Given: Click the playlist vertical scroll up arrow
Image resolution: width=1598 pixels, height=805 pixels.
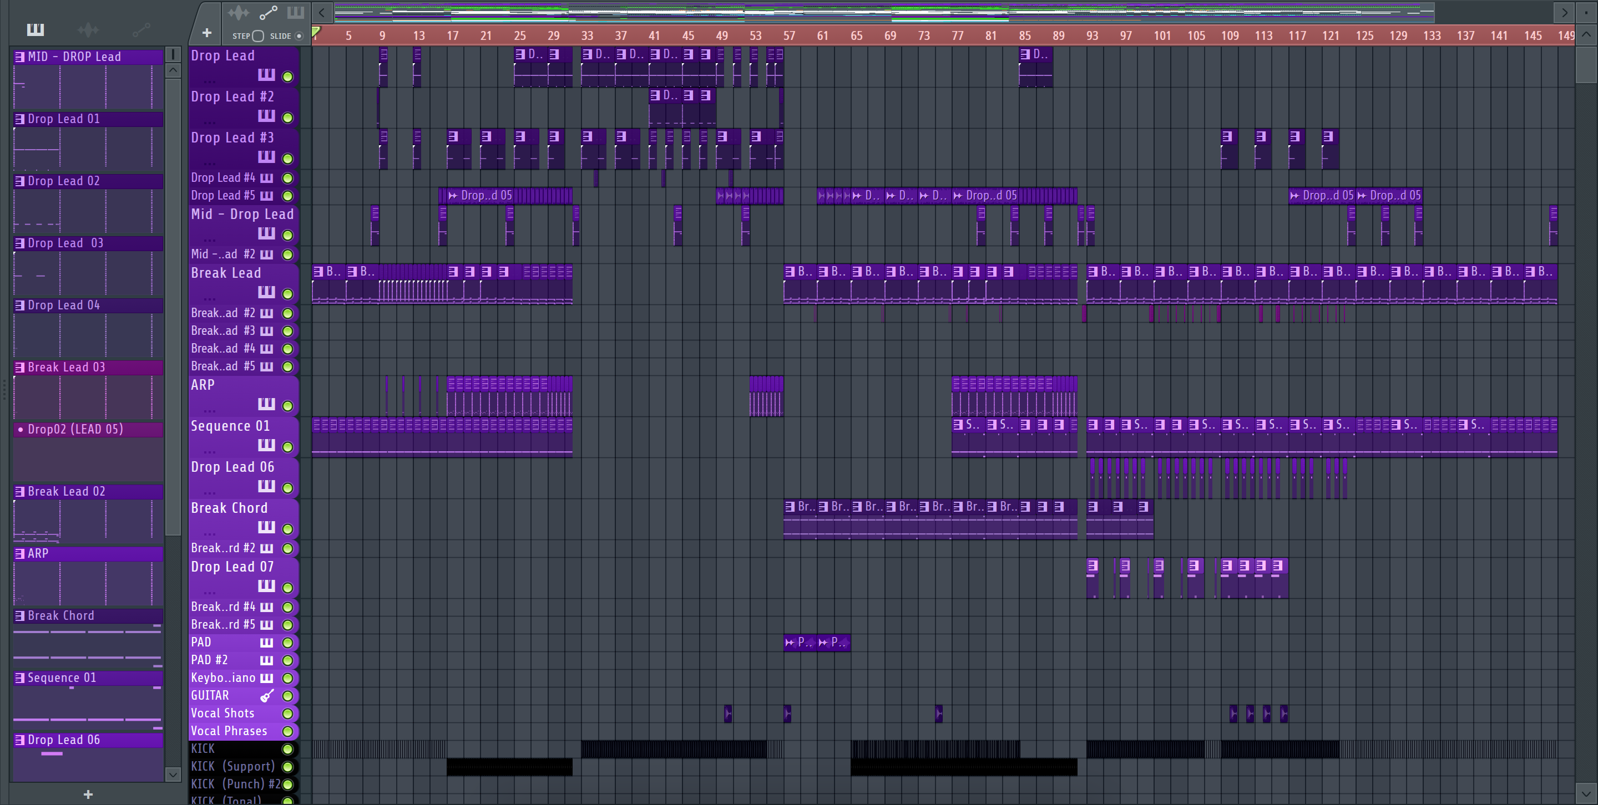Looking at the screenshot, I should (1586, 35).
